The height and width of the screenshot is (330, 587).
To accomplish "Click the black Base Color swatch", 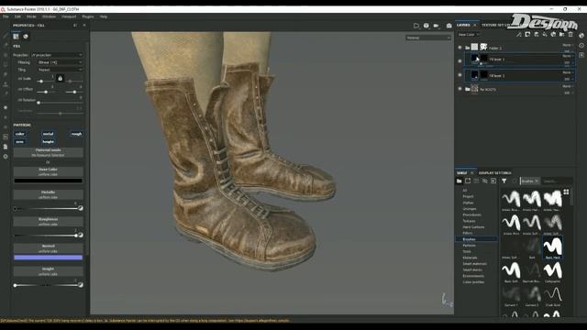I will [x=49, y=181].
